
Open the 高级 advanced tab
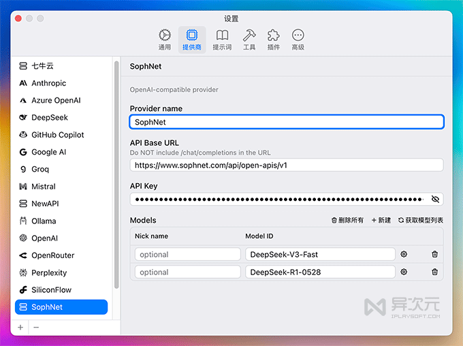298,40
